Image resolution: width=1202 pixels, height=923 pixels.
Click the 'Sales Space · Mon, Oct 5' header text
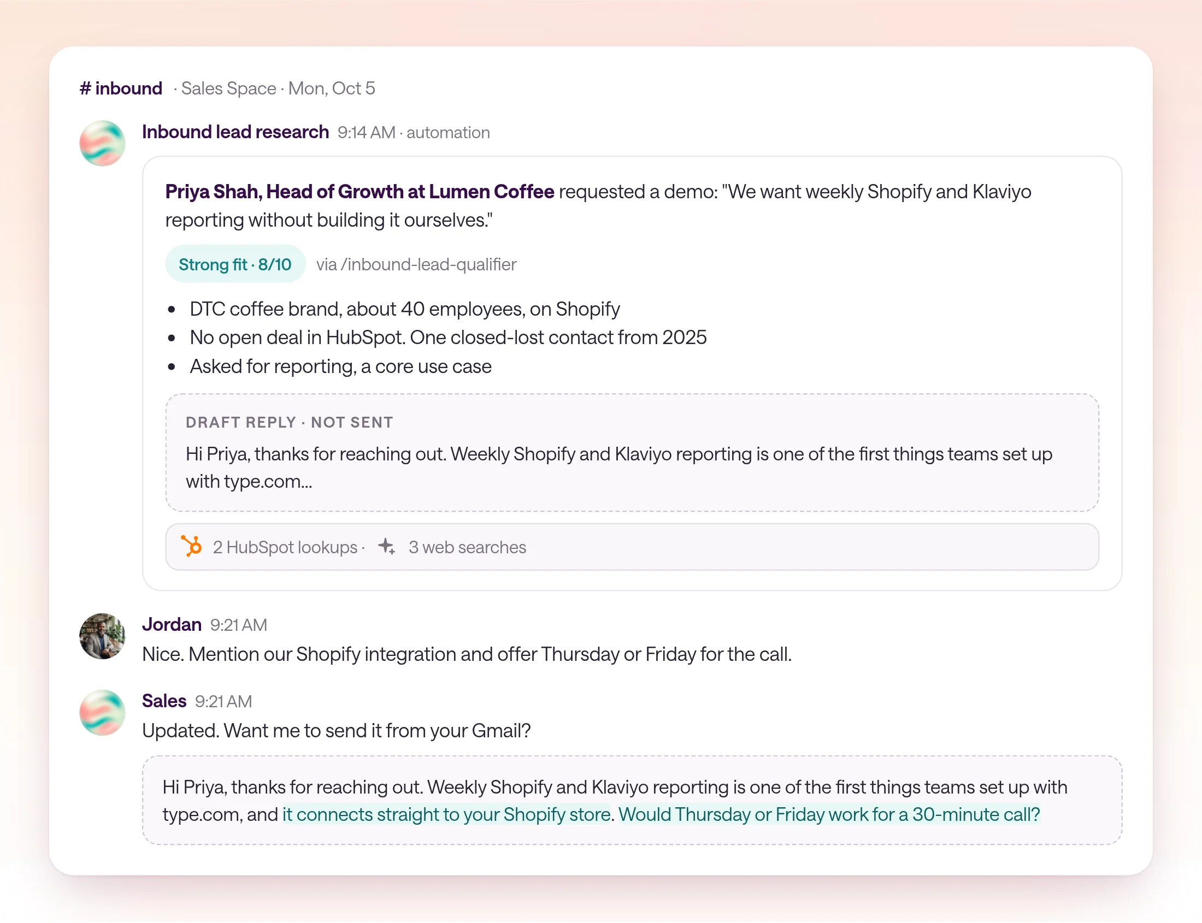point(278,88)
